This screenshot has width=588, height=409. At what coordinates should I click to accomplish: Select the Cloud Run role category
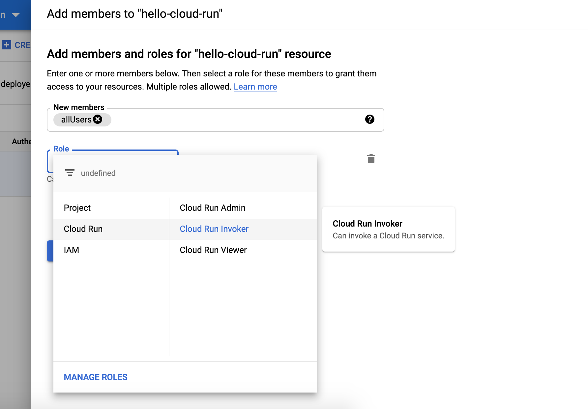coord(111,229)
